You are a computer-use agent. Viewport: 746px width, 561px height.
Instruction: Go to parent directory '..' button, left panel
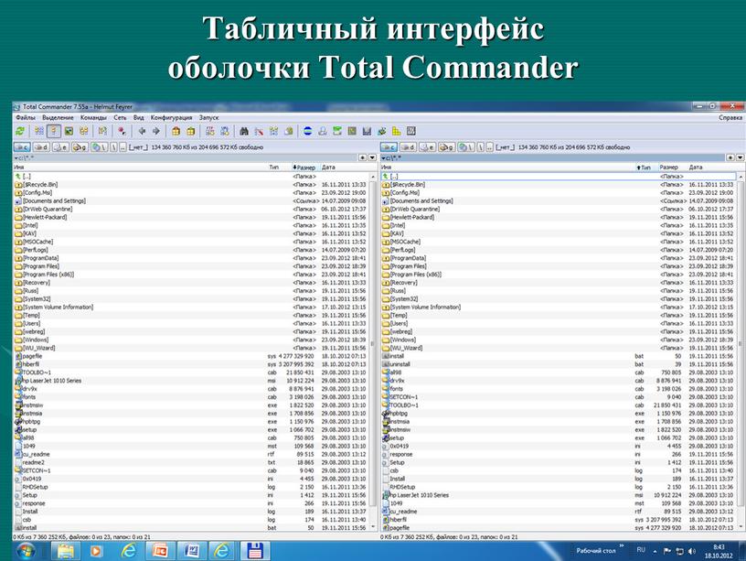pyautogui.click(x=123, y=147)
